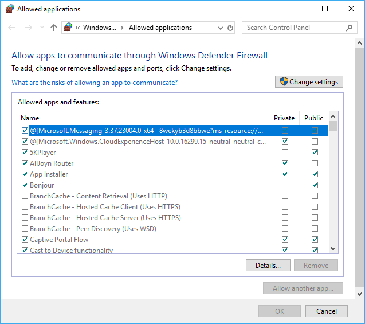Click the firewall icon in the title bar
This screenshot has width=365, height=324.
click(10, 9)
